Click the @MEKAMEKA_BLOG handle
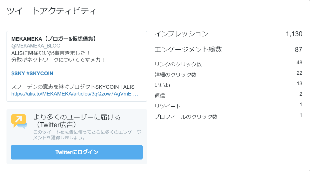 point(36,46)
